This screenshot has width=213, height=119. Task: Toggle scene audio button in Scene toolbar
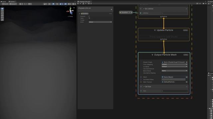tap(57, 4)
